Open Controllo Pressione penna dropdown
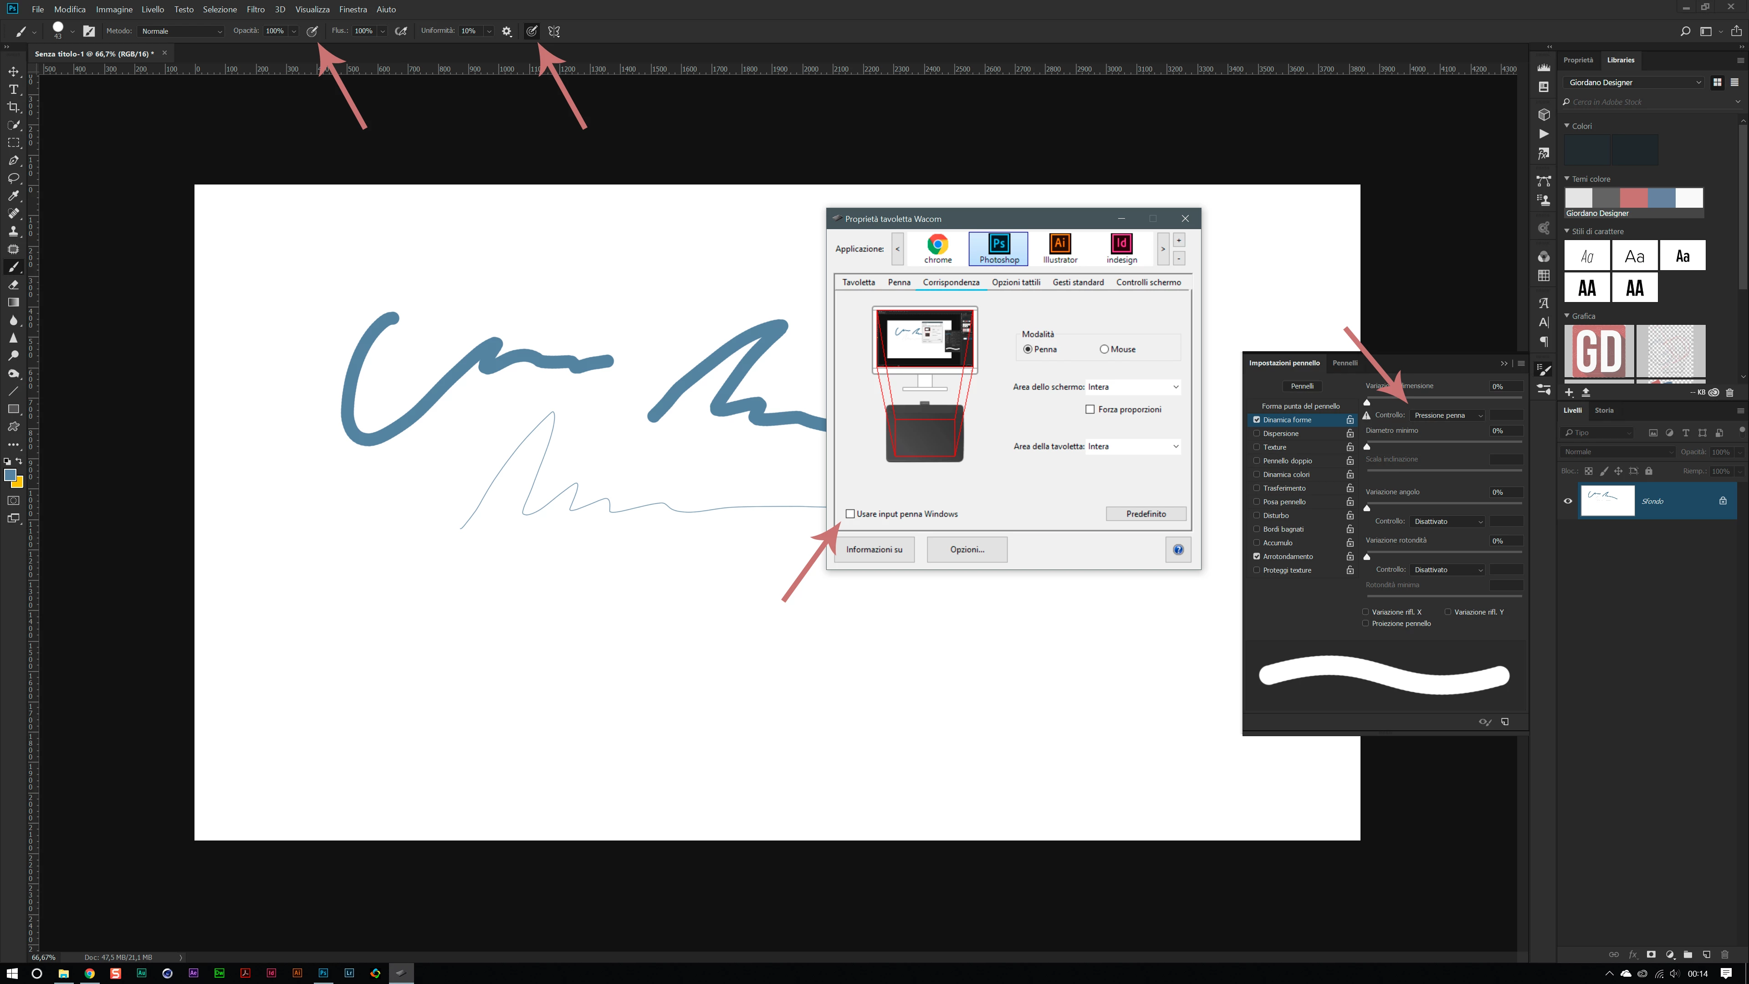Viewport: 1749px width, 984px height. [1447, 415]
